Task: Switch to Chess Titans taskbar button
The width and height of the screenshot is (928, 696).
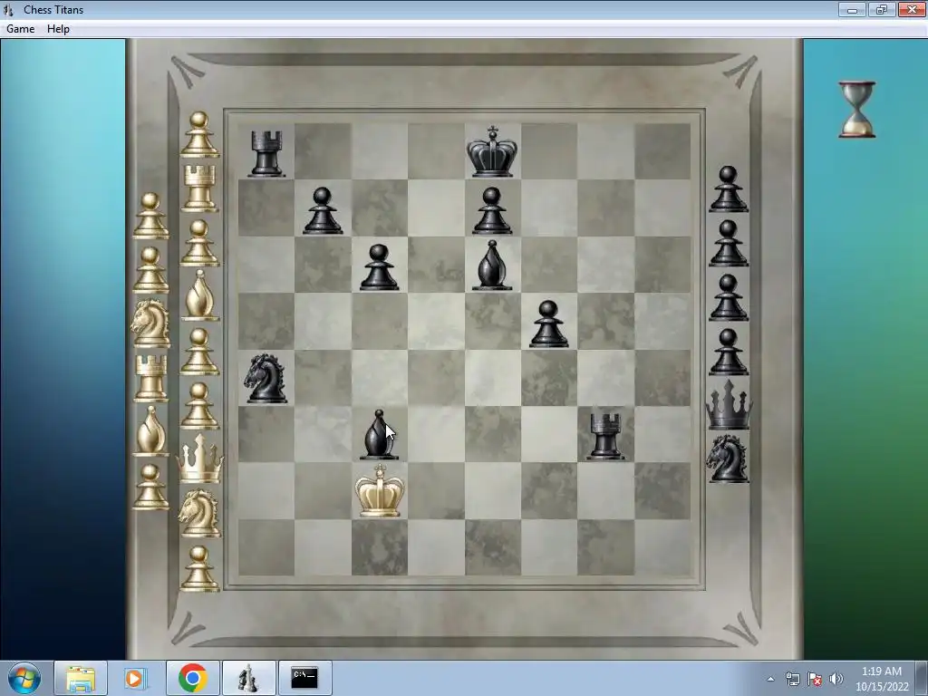Action: pos(248,678)
